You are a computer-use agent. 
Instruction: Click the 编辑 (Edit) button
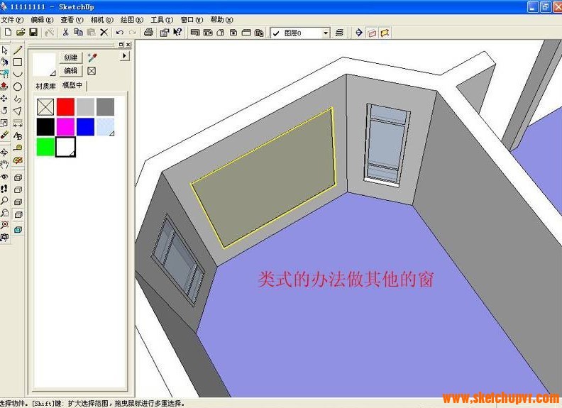(71, 71)
